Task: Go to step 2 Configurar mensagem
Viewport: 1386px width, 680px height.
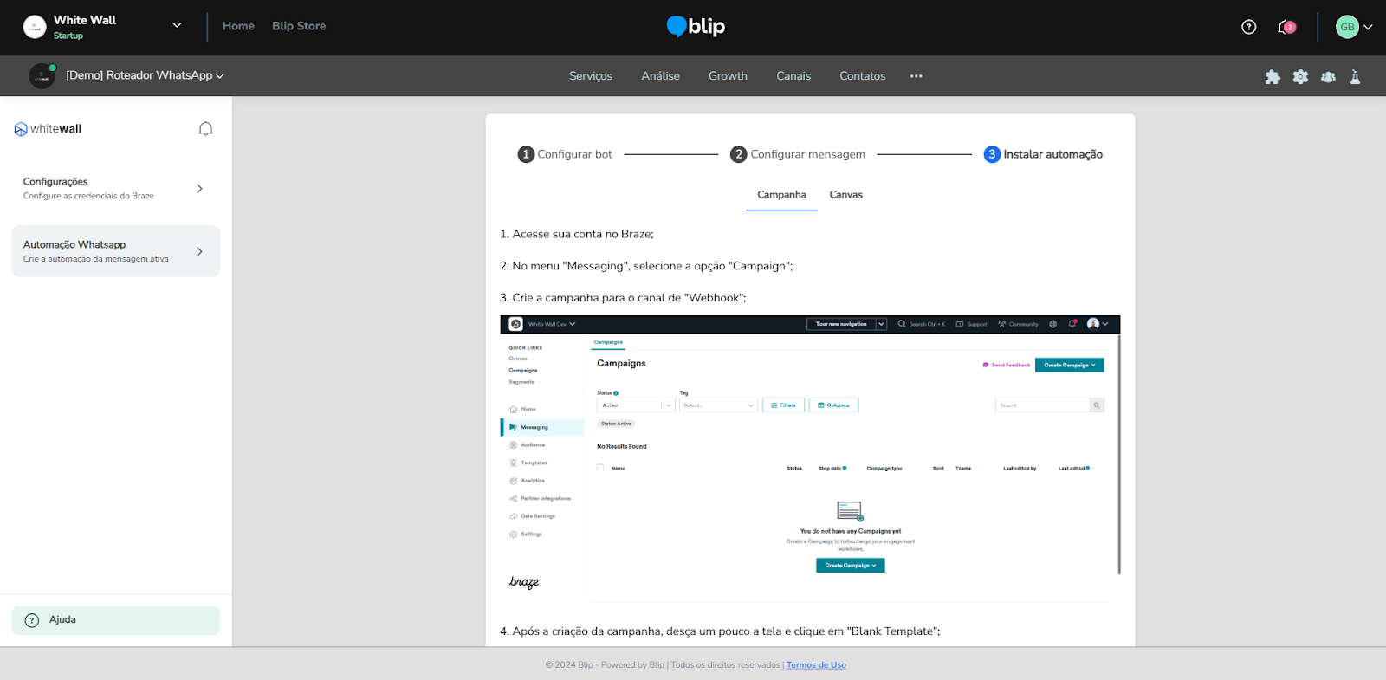Action: pos(798,154)
